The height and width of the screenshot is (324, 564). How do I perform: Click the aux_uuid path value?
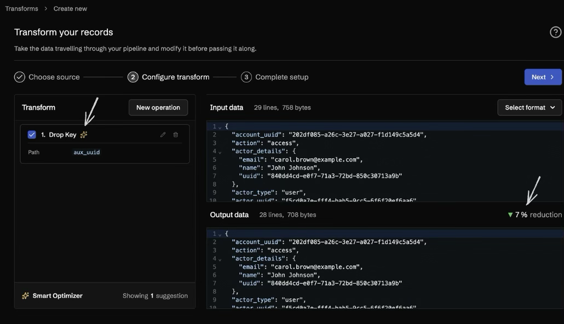pyautogui.click(x=87, y=153)
